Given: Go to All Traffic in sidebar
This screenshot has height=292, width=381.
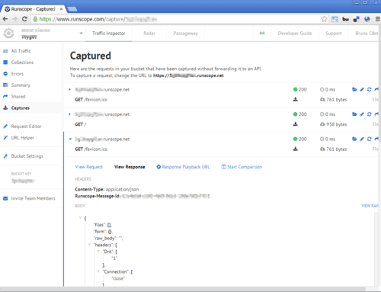Looking at the screenshot, I should tap(21, 51).
